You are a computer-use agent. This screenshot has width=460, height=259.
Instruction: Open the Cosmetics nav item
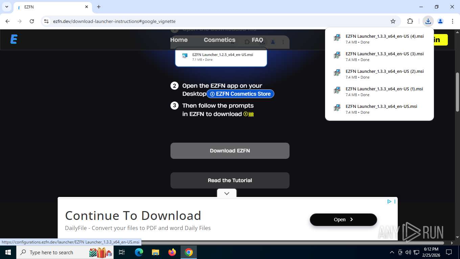tap(220, 40)
